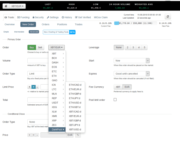Choose XBT/EUR.d dark pool pair
The width and height of the screenshot is (180, 142).
click(75, 116)
